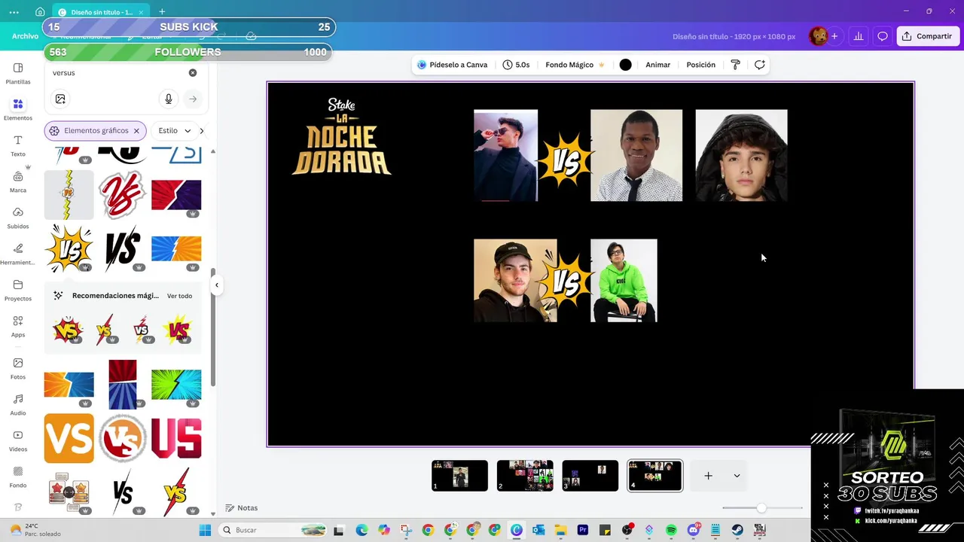
Task: Select the green comic burst background graphic
Action: [176, 385]
